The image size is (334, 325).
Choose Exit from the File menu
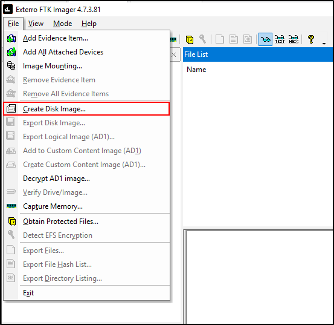[x=87, y=293]
